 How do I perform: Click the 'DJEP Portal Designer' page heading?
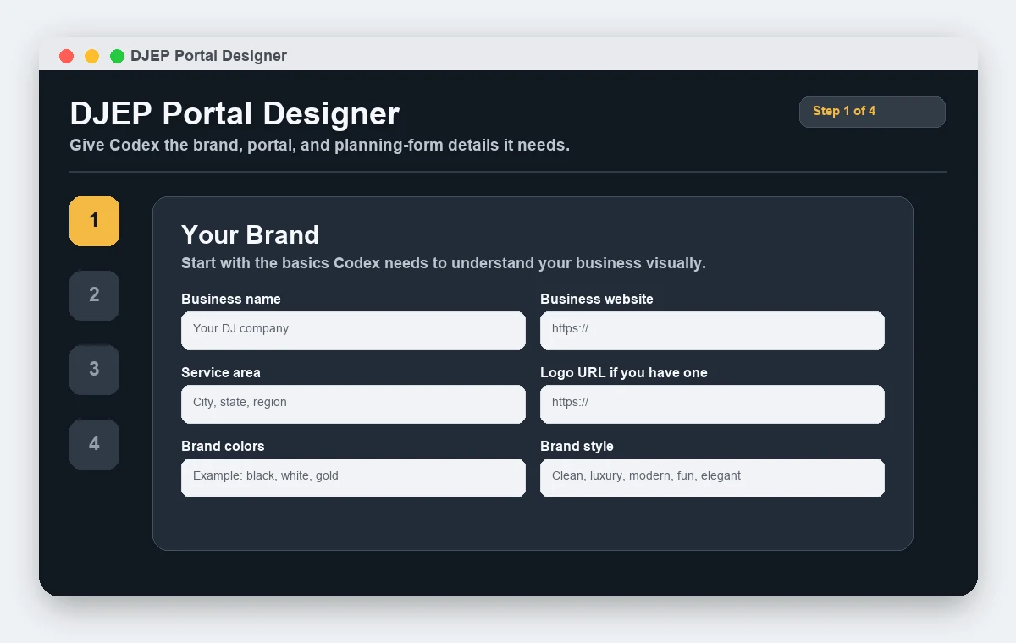click(235, 113)
